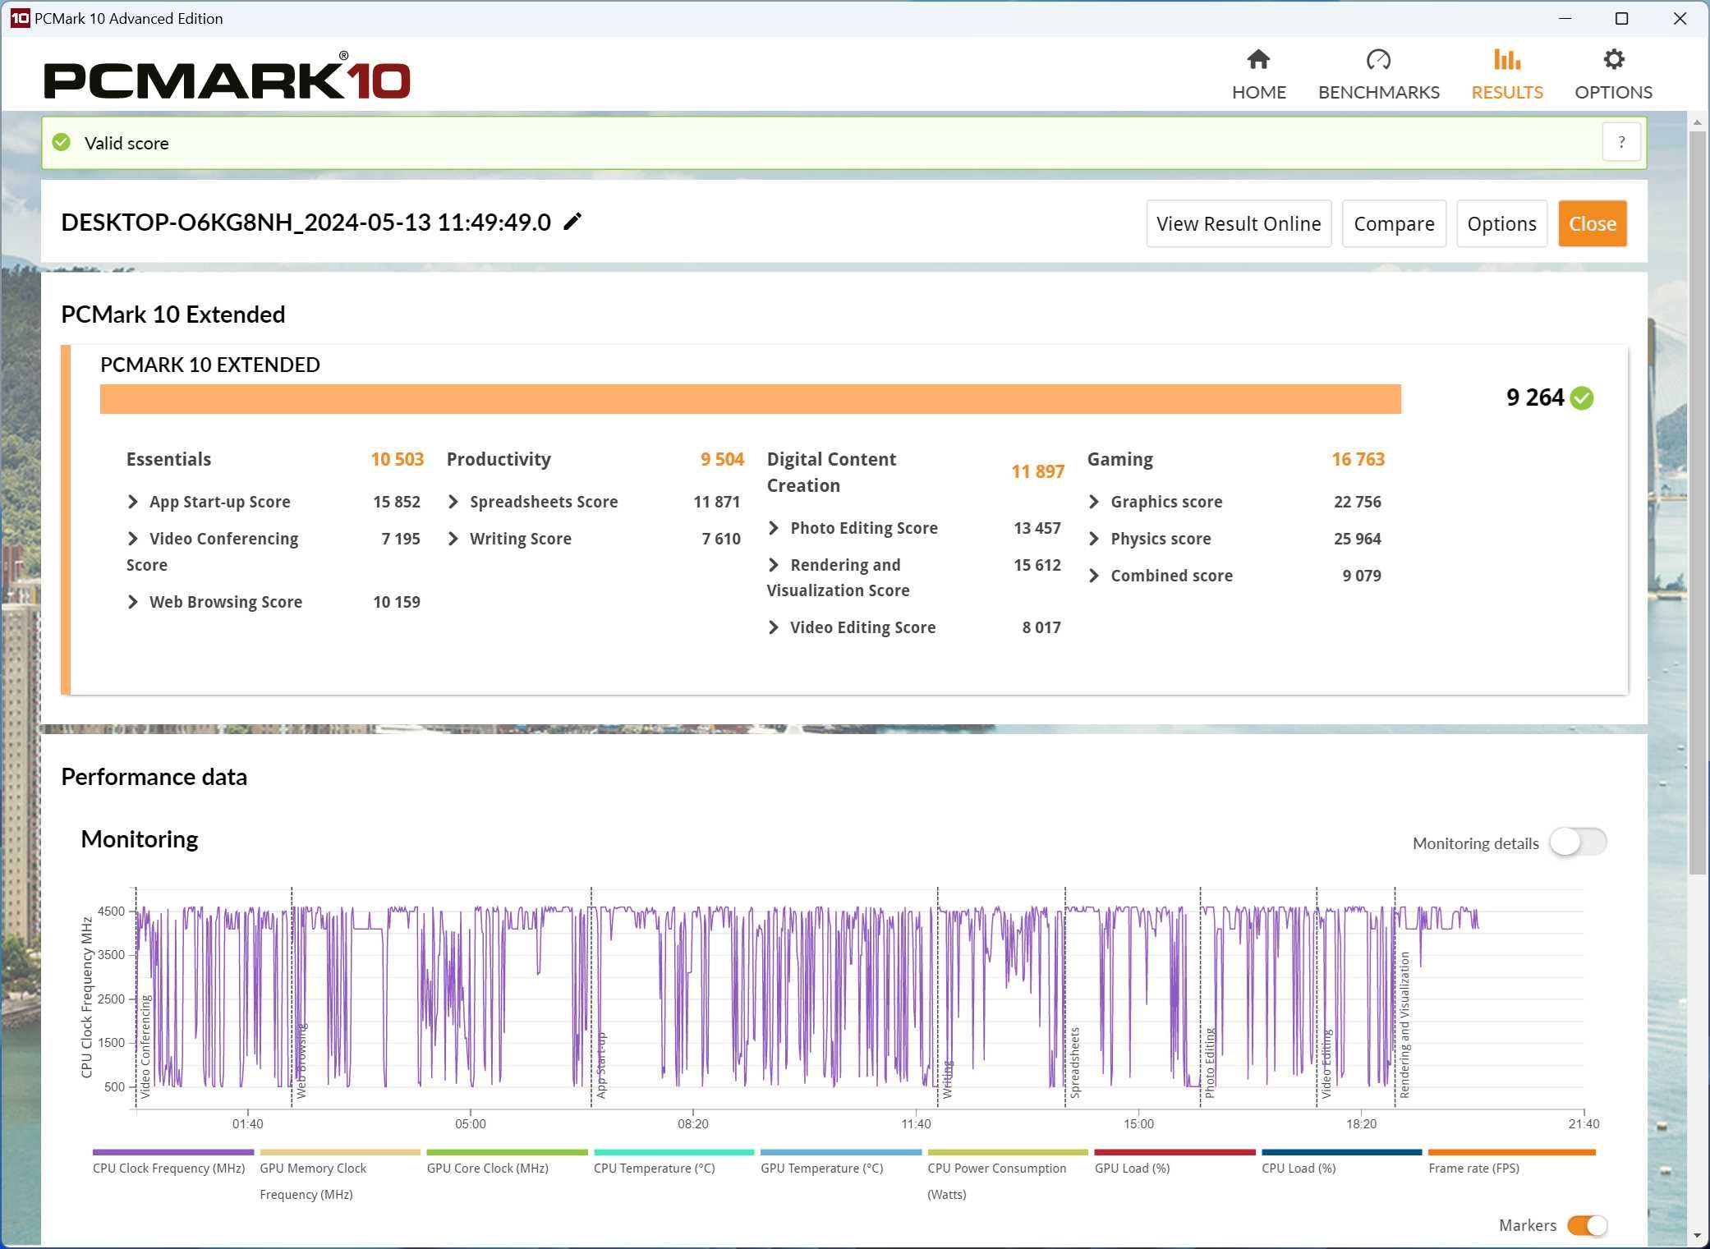Screen dimensions: 1710x1249
Task: Click the Compare button
Action: (x=1394, y=223)
